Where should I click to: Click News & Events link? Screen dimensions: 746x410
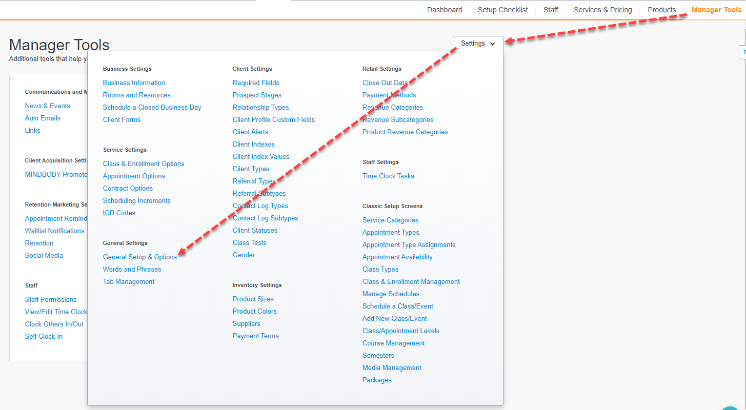click(48, 106)
